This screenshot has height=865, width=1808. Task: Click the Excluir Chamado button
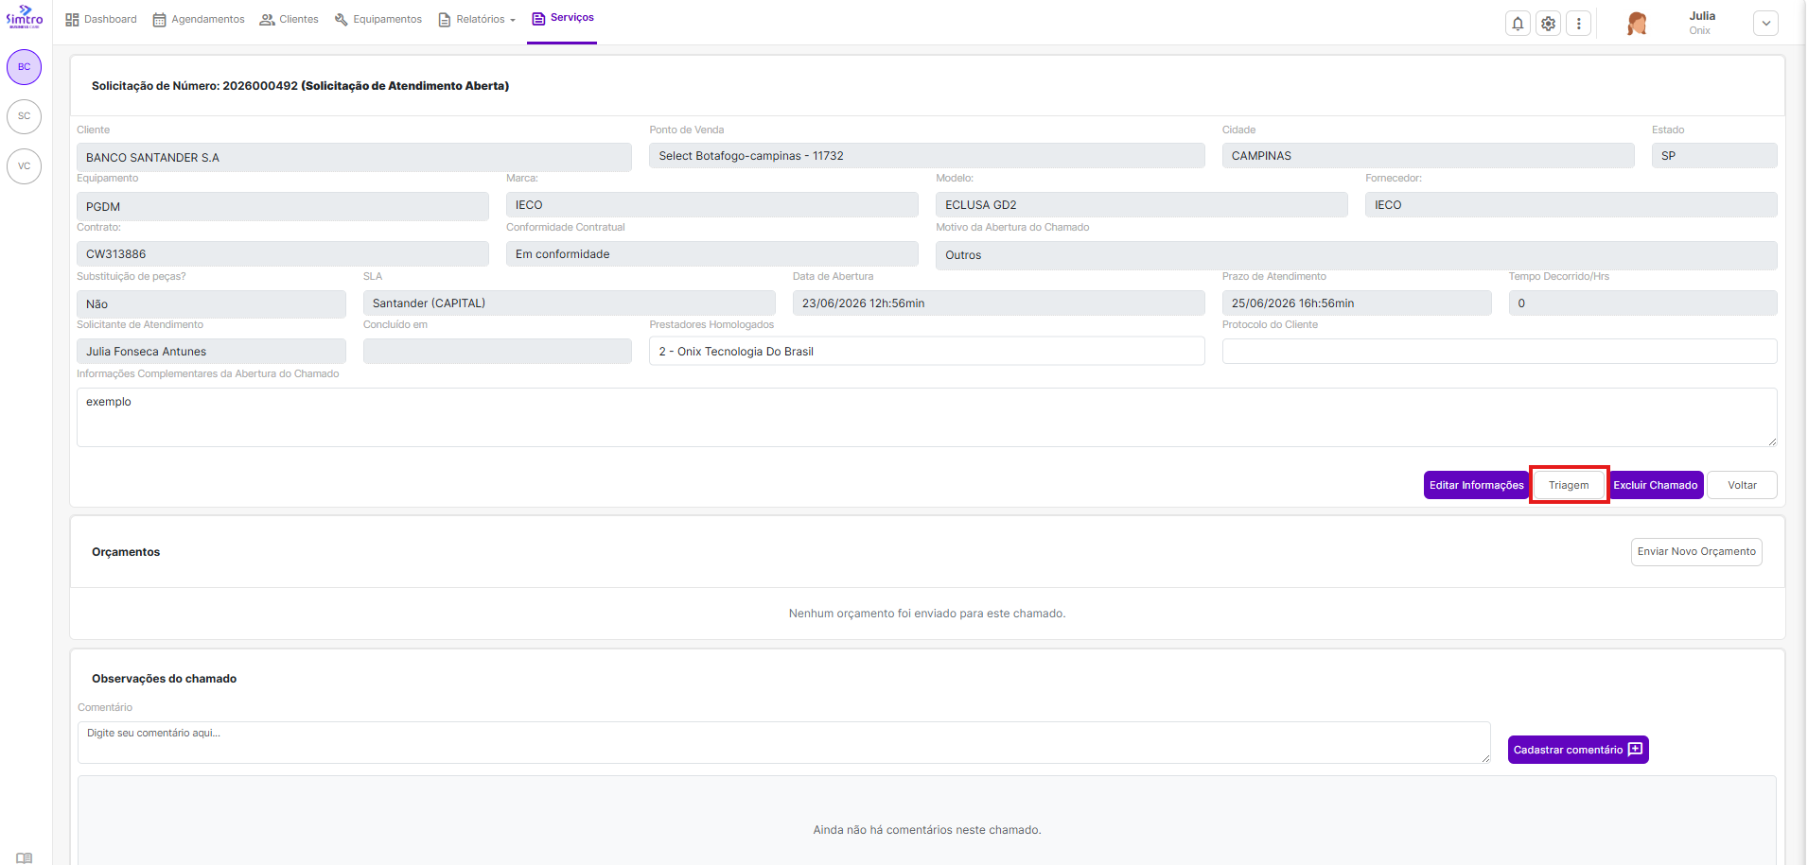tap(1656, 485)
